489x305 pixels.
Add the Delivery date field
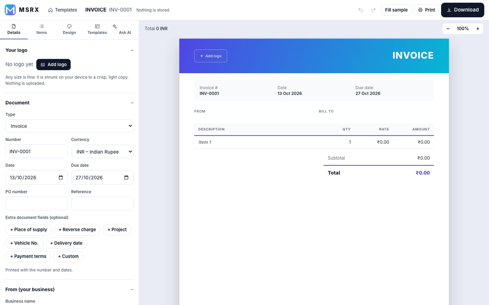[x=66, y=243]
